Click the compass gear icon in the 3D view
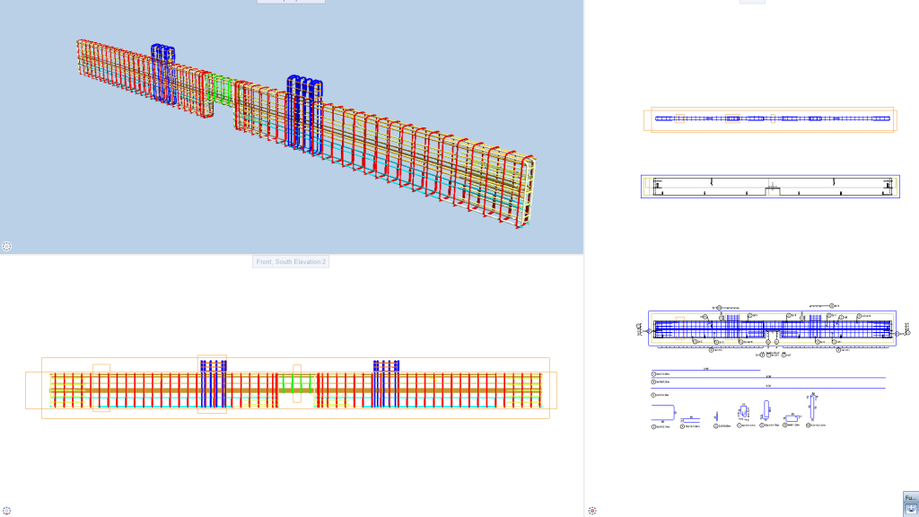919x517 pixels. coord(7,244)
